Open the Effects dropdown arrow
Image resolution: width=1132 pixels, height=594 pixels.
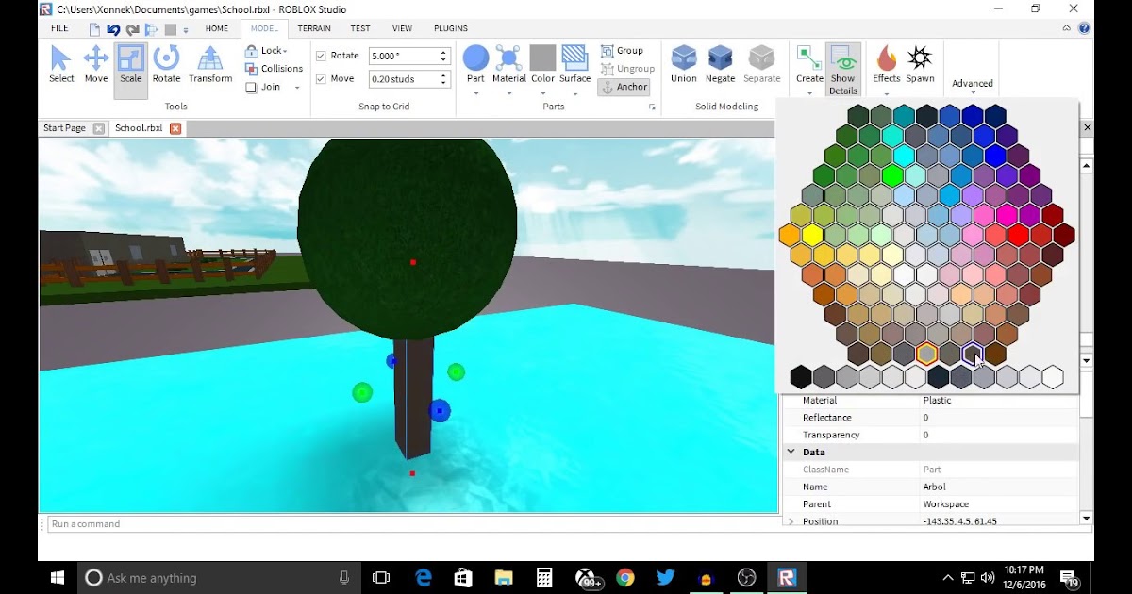[886, 93]
